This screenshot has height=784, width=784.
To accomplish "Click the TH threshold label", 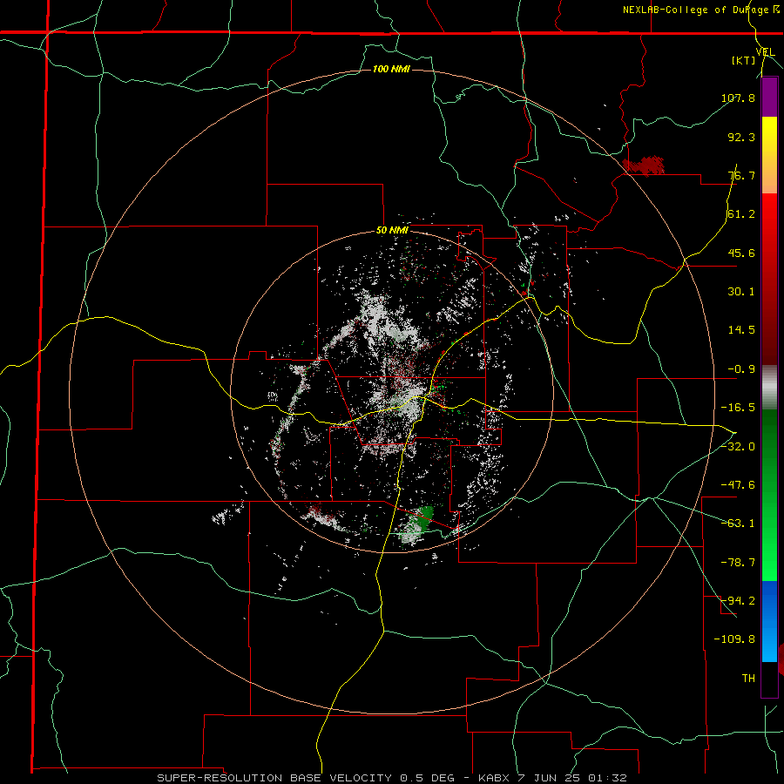I will pyautogui.click(x=748, y=679).
